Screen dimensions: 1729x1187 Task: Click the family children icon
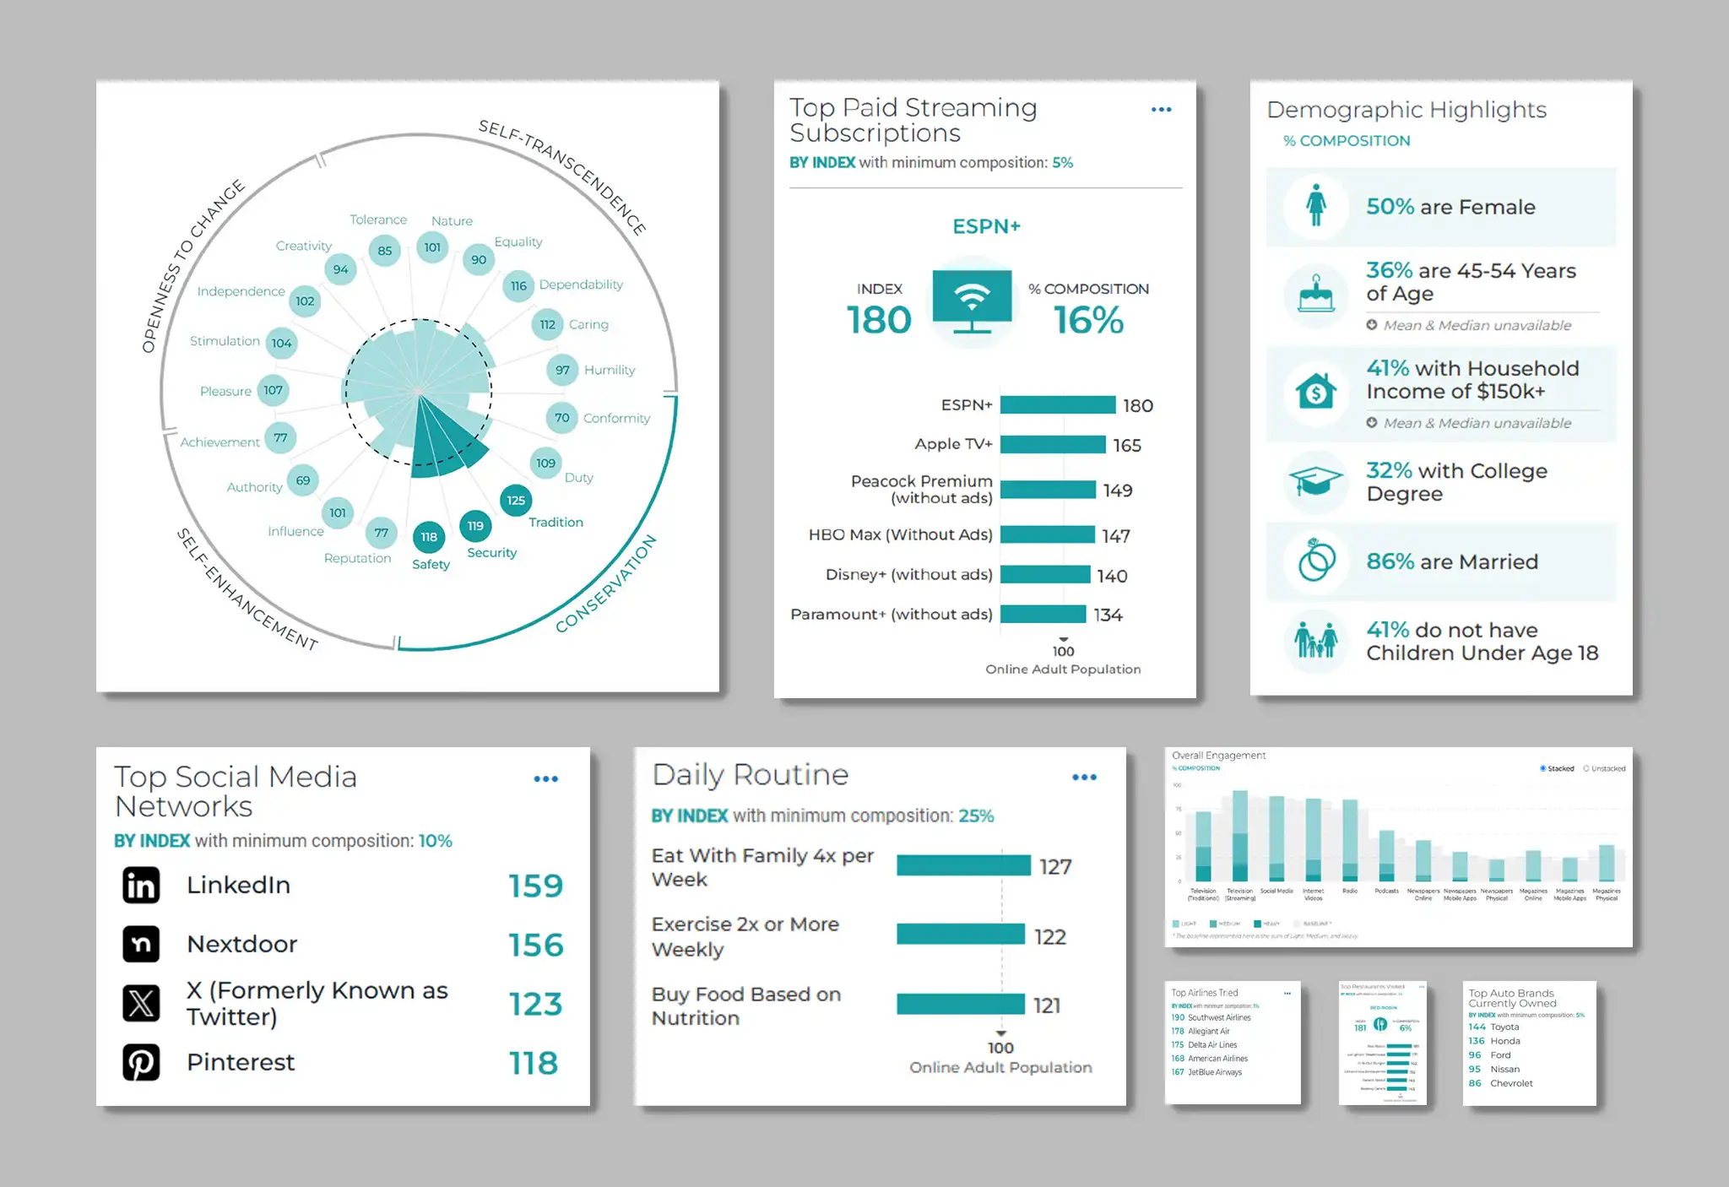[x=1315, y=642]
